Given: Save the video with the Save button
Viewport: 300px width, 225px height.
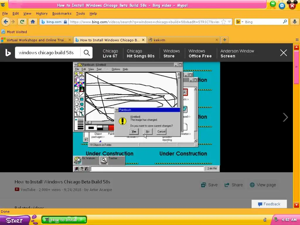Looking at the screenshot, I should coord(209,185).
